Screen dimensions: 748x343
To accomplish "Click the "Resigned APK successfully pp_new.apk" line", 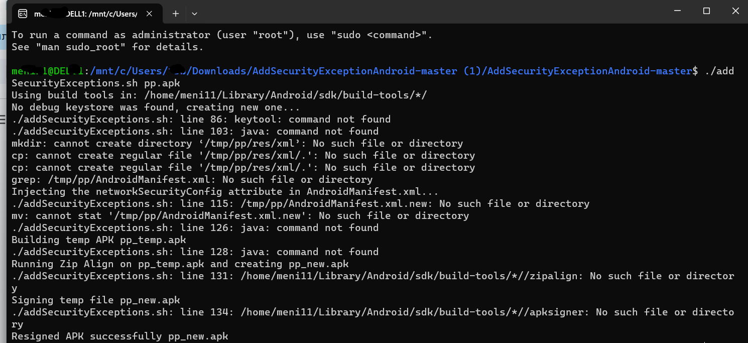I will coord(120,336).
